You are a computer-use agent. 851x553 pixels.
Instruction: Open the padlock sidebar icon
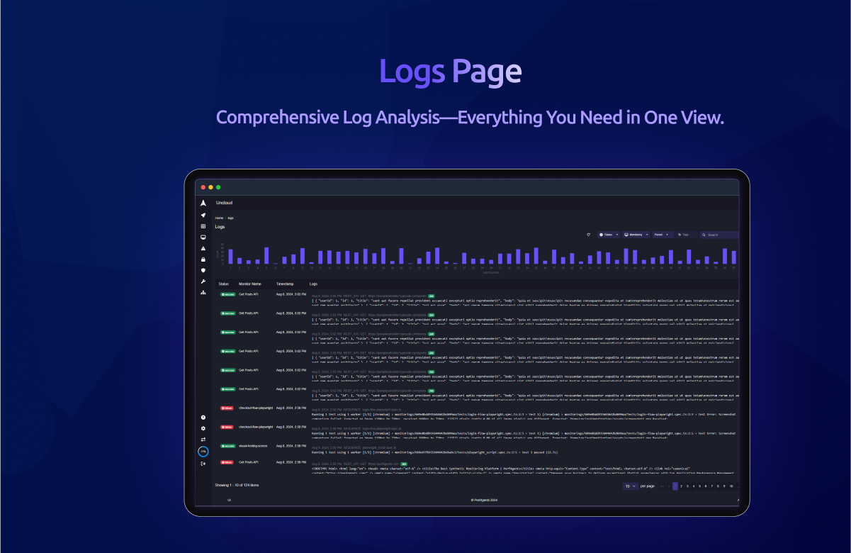pos(203,259)
